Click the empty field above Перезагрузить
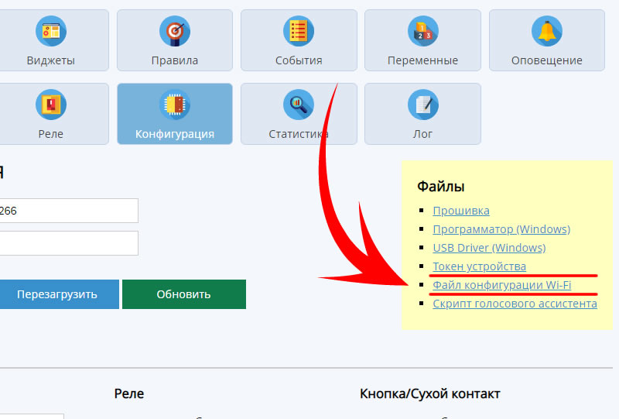 click(x=68, y=243)
